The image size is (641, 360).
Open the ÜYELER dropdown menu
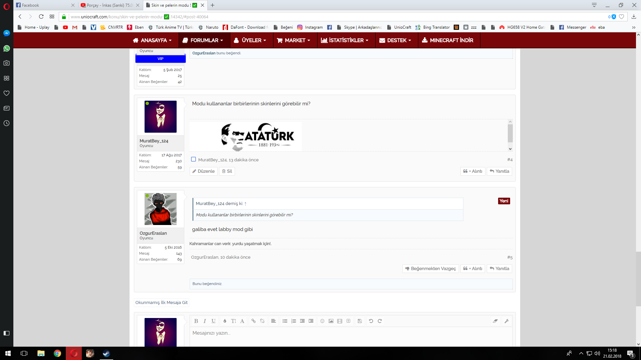(250, 40)
